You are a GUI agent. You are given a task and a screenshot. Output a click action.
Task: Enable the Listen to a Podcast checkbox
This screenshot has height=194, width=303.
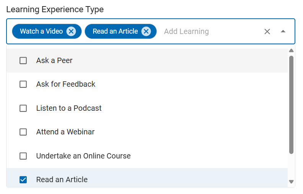point(23,108)
